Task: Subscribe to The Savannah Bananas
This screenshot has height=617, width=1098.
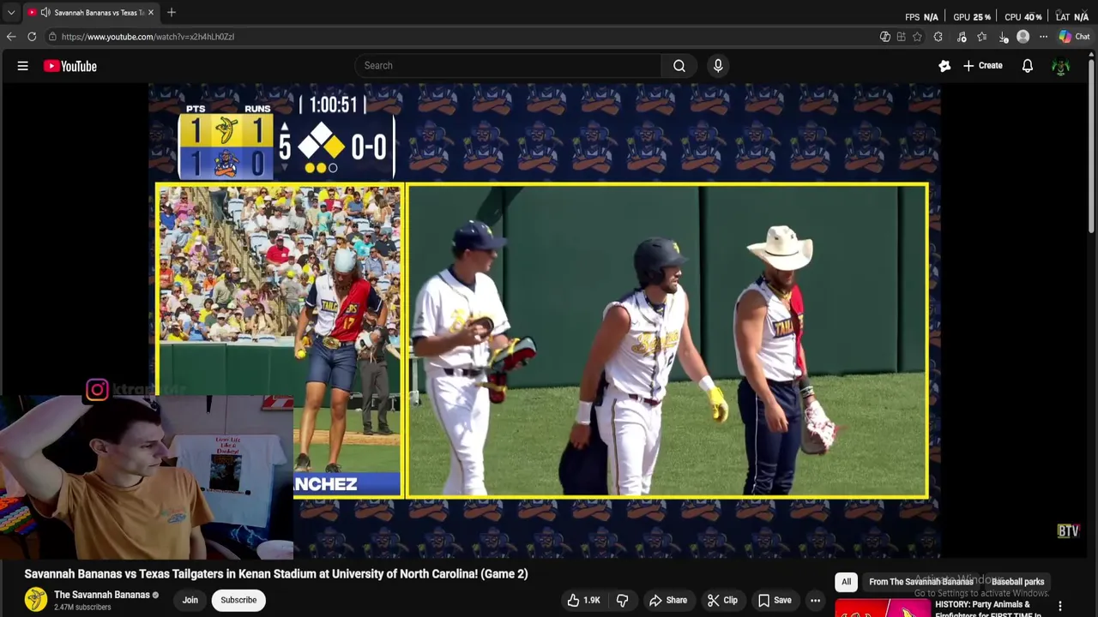Action: pos(238,600)
